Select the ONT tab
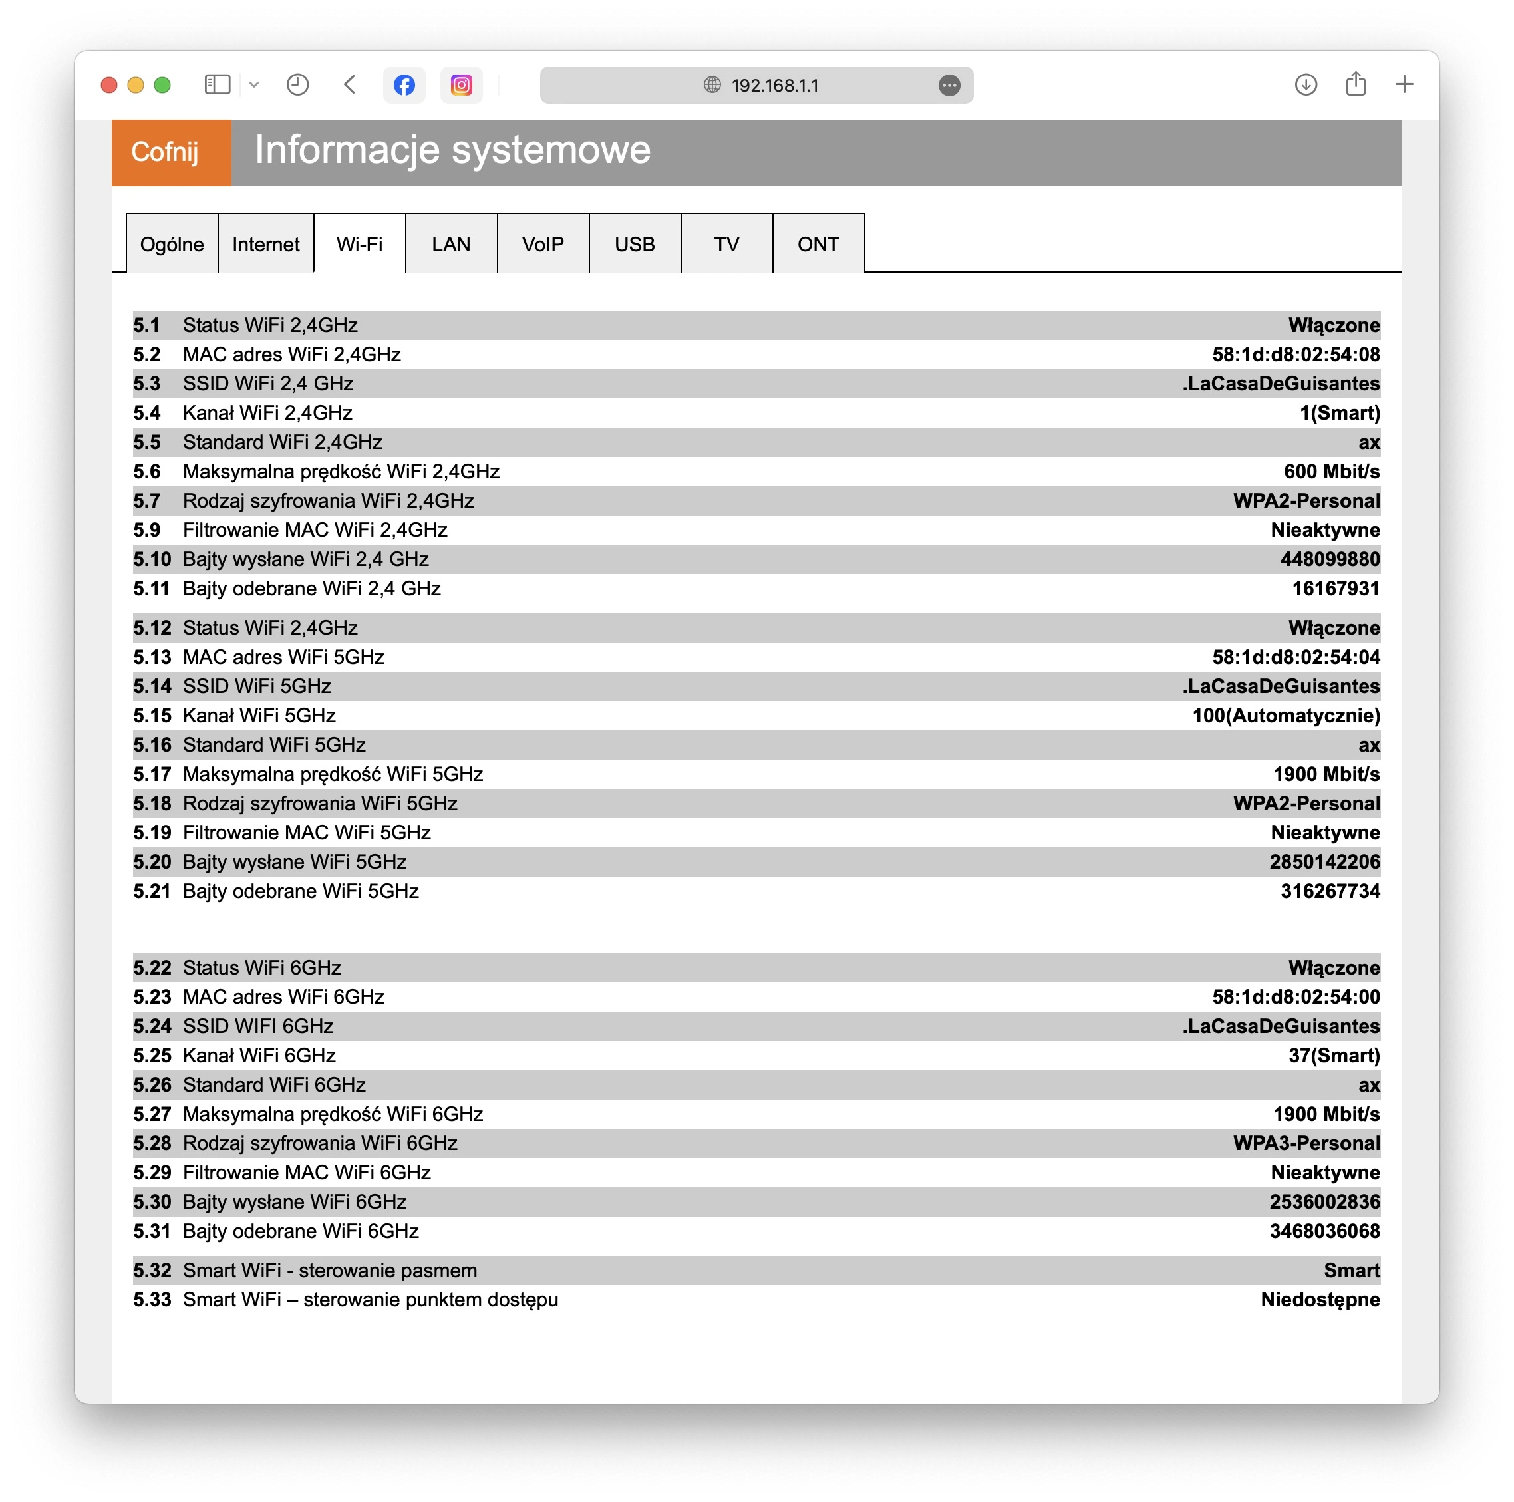 point(818,244)
